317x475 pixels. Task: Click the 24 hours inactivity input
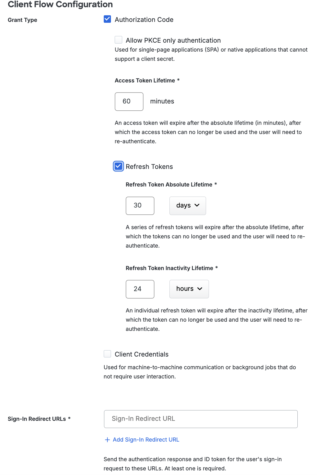[x=140, y=289]
